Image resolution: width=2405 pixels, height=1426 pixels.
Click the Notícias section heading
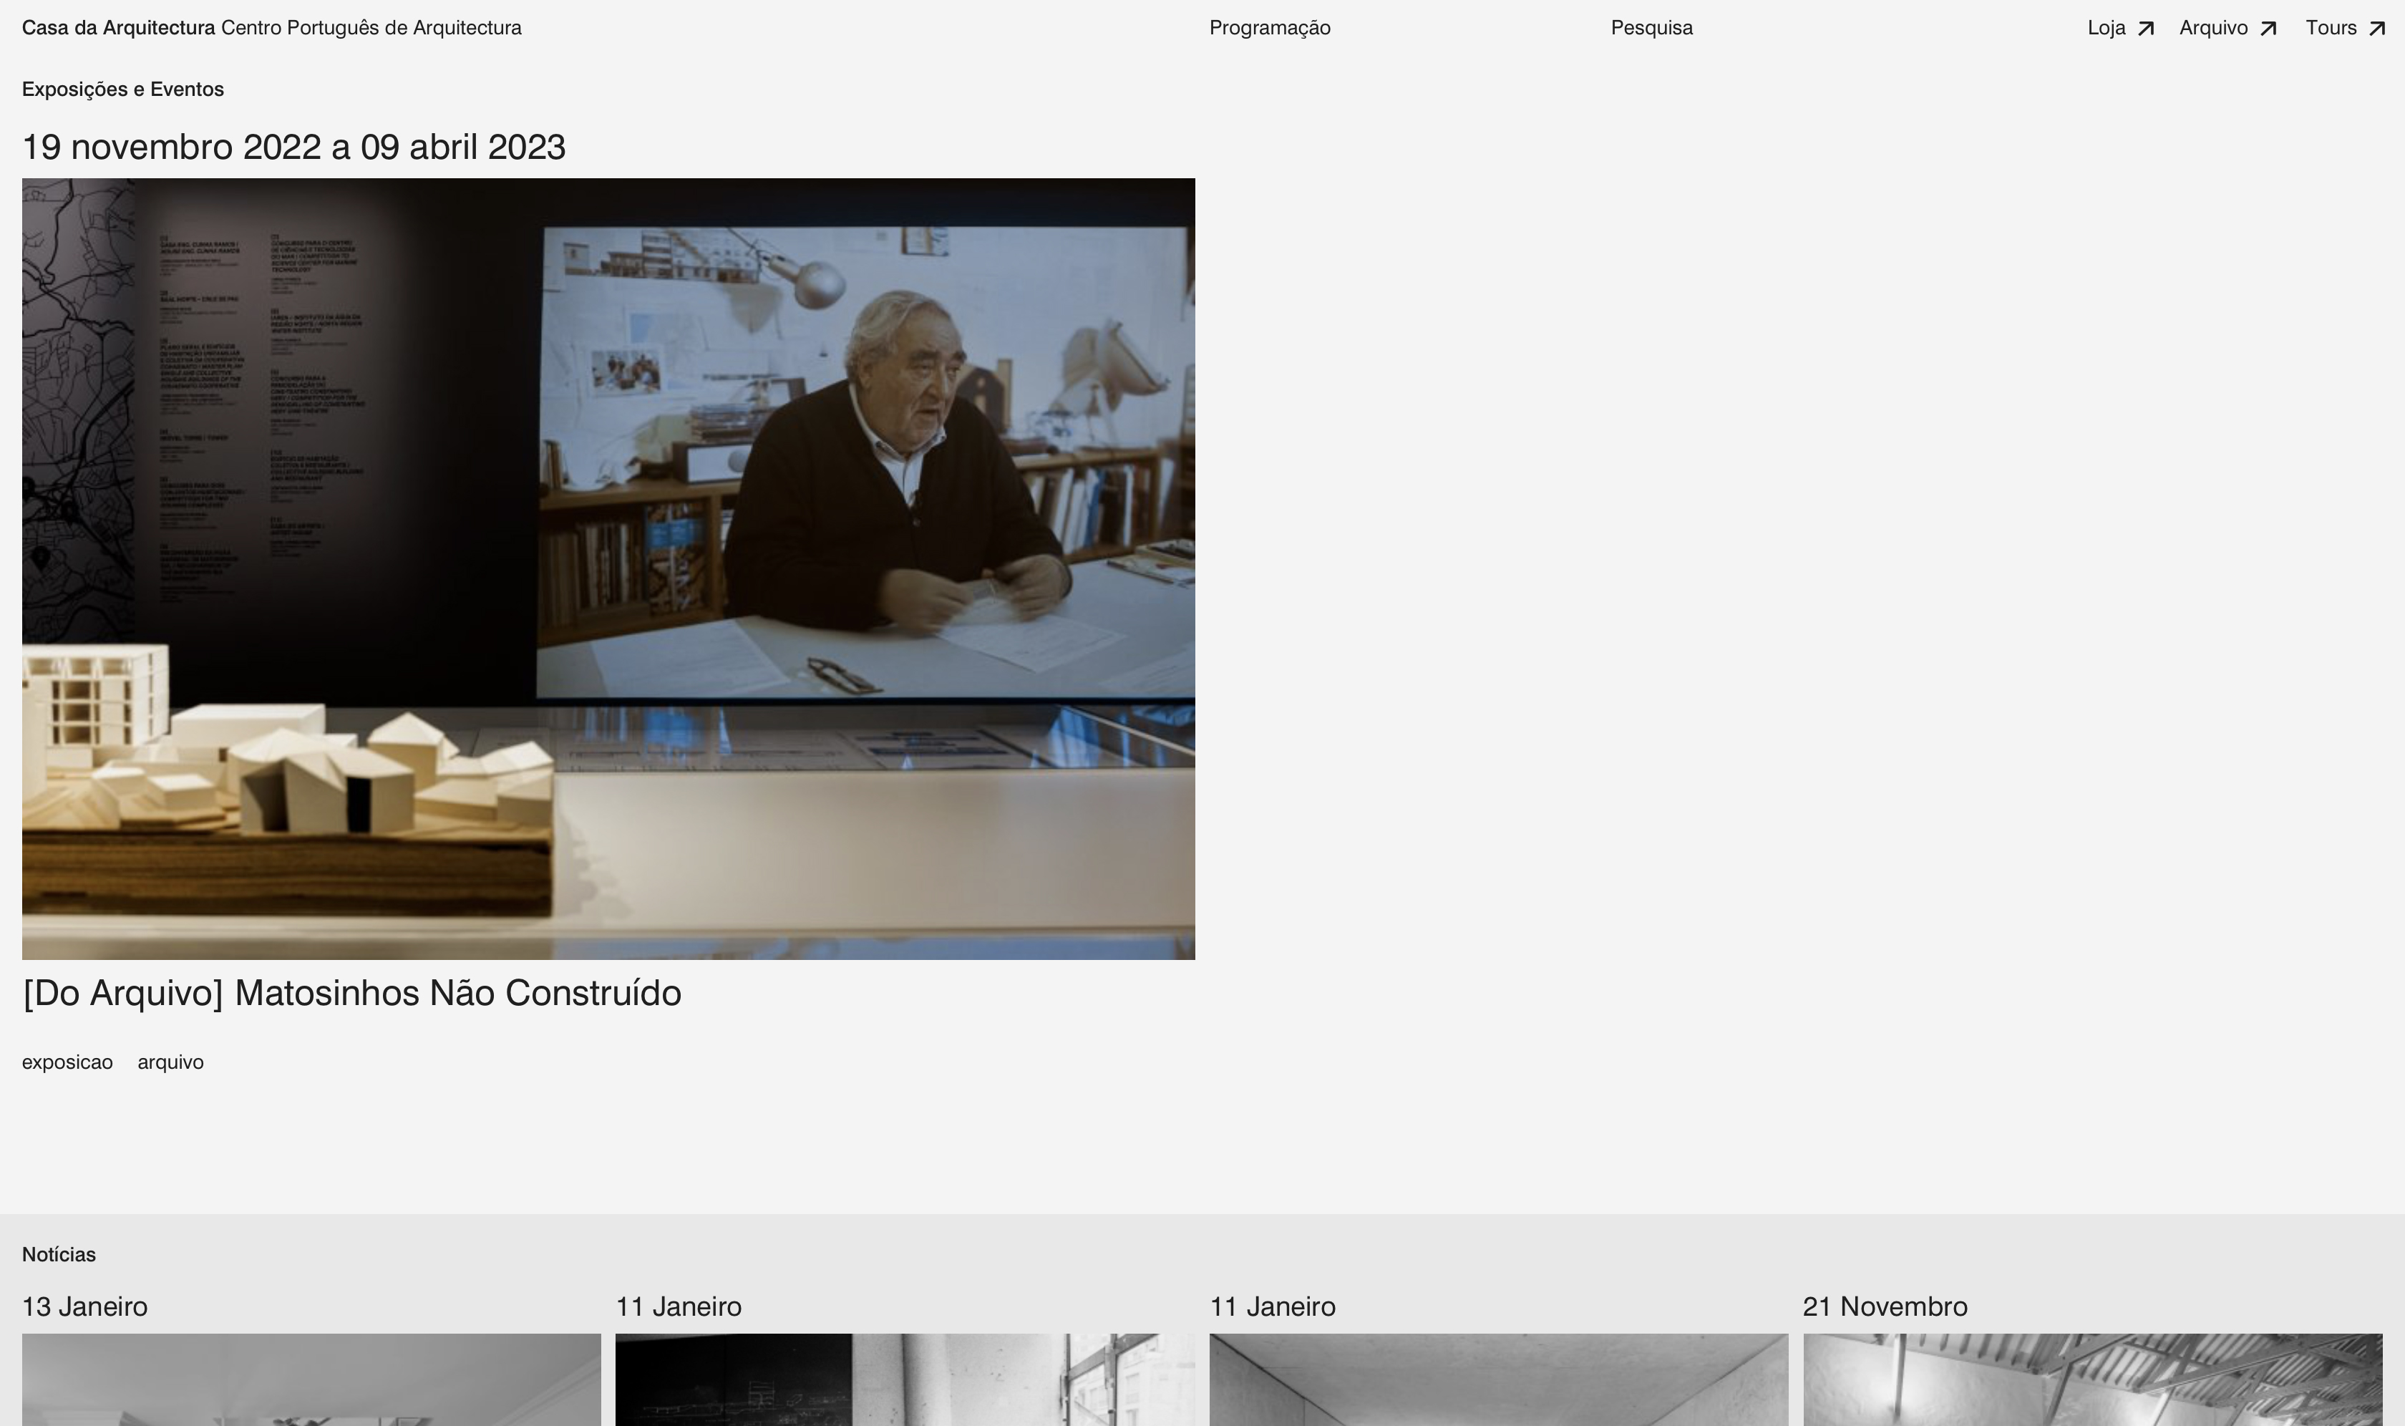[x=59, y=1254]
